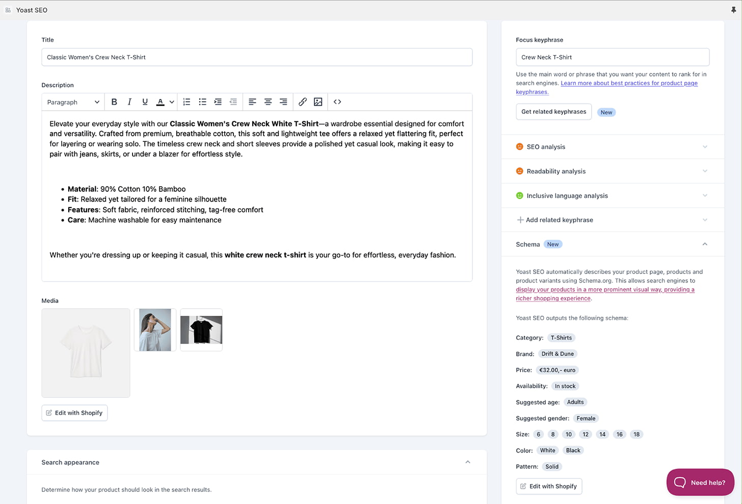Screen dimensions: 742x504
Task: Select the white t-shirt media thumbnail
Action: click(86, 353)
